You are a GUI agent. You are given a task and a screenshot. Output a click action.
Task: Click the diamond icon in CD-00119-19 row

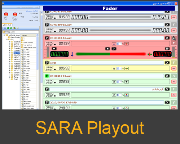(127, 82)
